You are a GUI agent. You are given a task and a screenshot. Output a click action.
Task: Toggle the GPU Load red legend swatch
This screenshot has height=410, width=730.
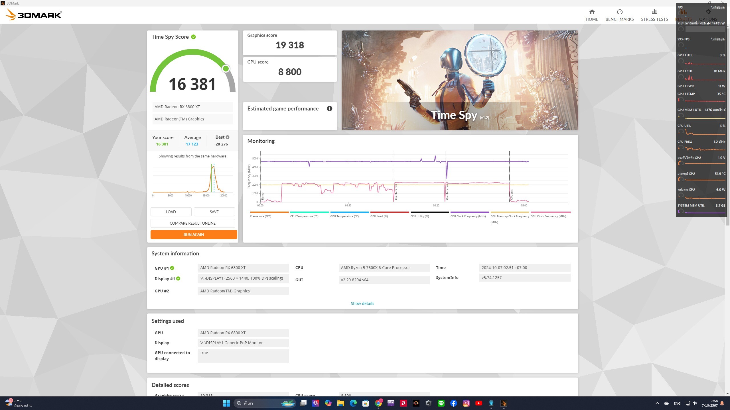tap(390, 212)
